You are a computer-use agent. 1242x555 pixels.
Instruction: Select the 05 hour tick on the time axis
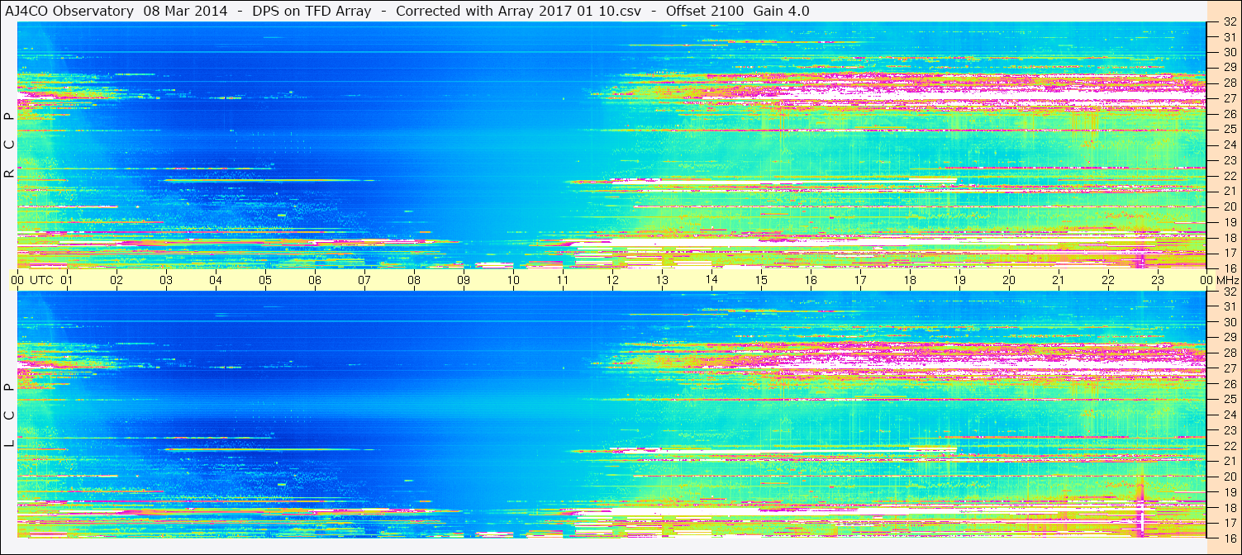click(x=265, y=280)
